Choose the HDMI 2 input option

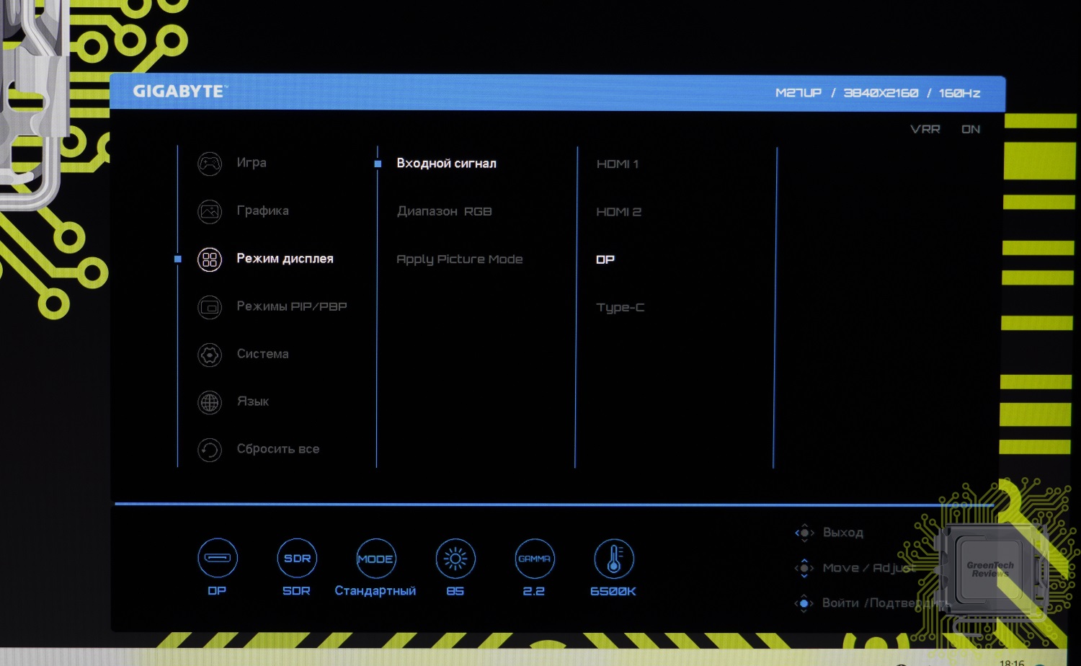coord(618,212)
